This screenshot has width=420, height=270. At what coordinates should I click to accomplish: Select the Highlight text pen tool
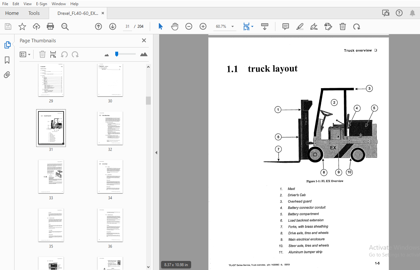click(x=300, y=26)
